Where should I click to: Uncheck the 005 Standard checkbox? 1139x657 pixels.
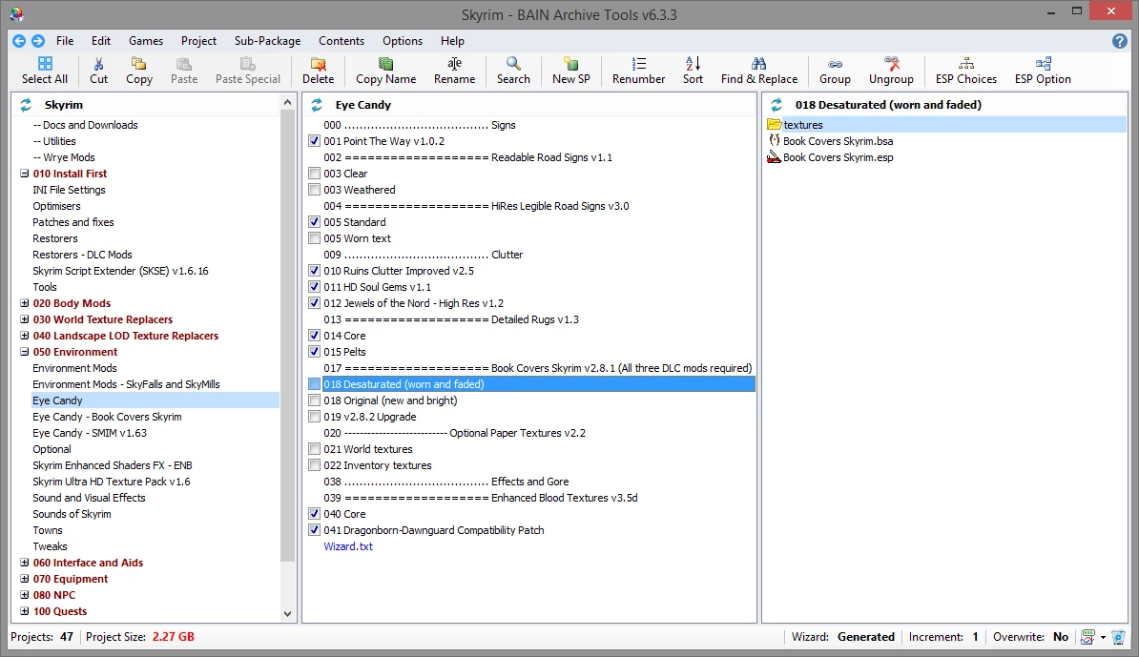[314, 222]
